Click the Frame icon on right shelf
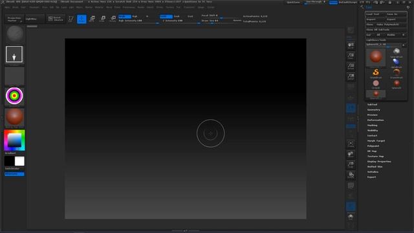 (351, 144)
